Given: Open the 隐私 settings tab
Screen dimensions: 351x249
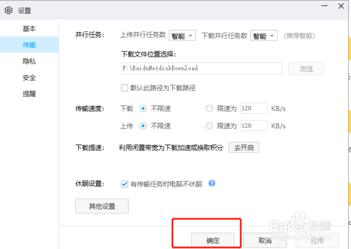Looking at the screenshot, I should (x=29, y=61).
